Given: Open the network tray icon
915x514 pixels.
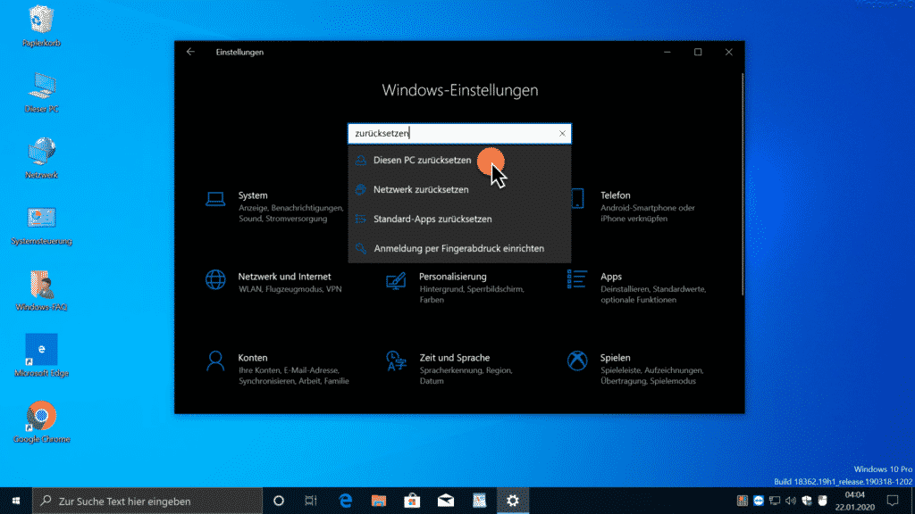Looking at the screenshot, I should [x=775, y=501].
